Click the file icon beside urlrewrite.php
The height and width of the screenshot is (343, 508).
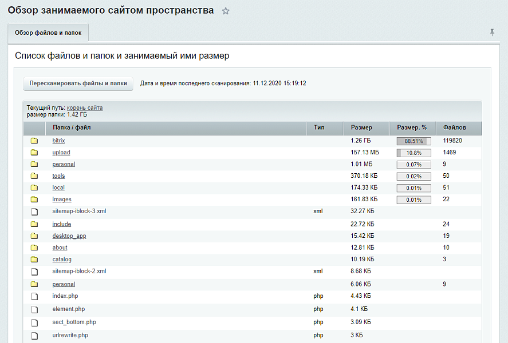(x=34, y=336)
